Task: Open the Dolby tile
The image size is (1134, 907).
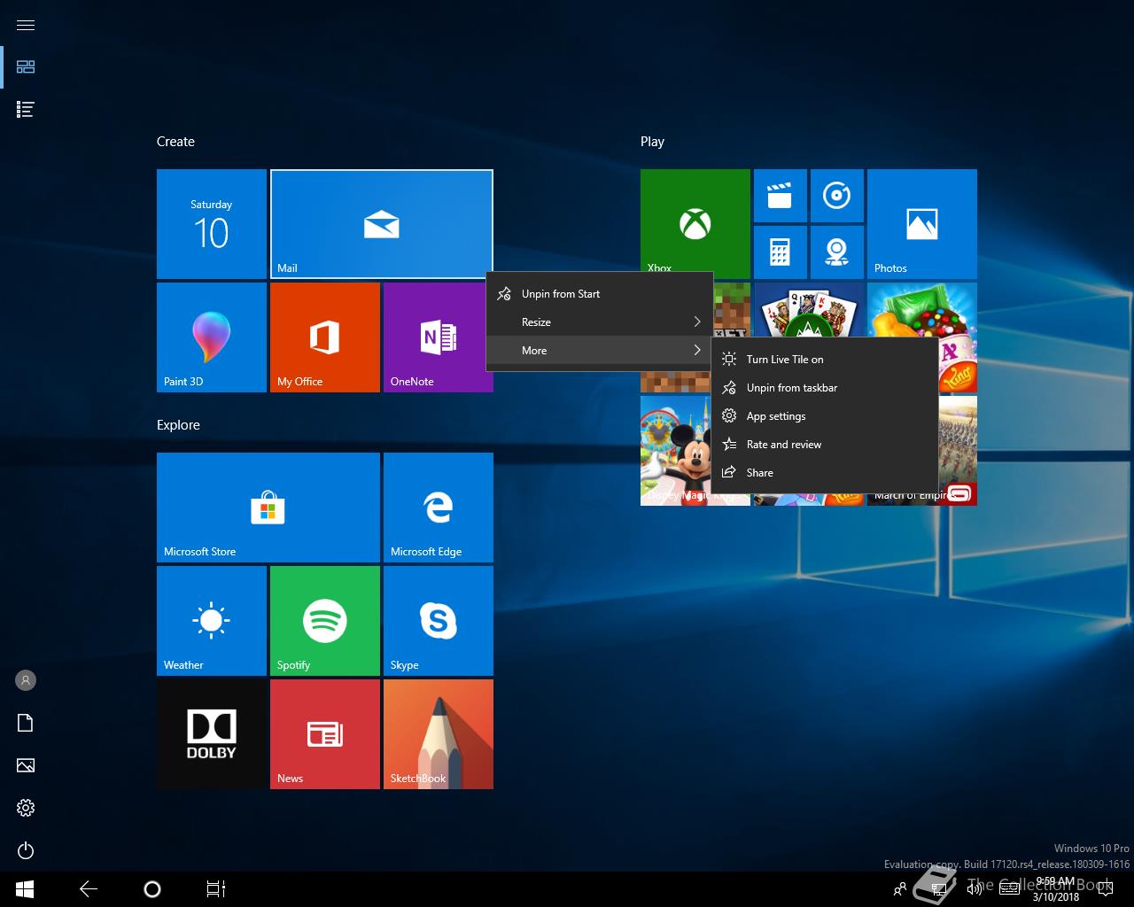Action: (x=212, y=734)
